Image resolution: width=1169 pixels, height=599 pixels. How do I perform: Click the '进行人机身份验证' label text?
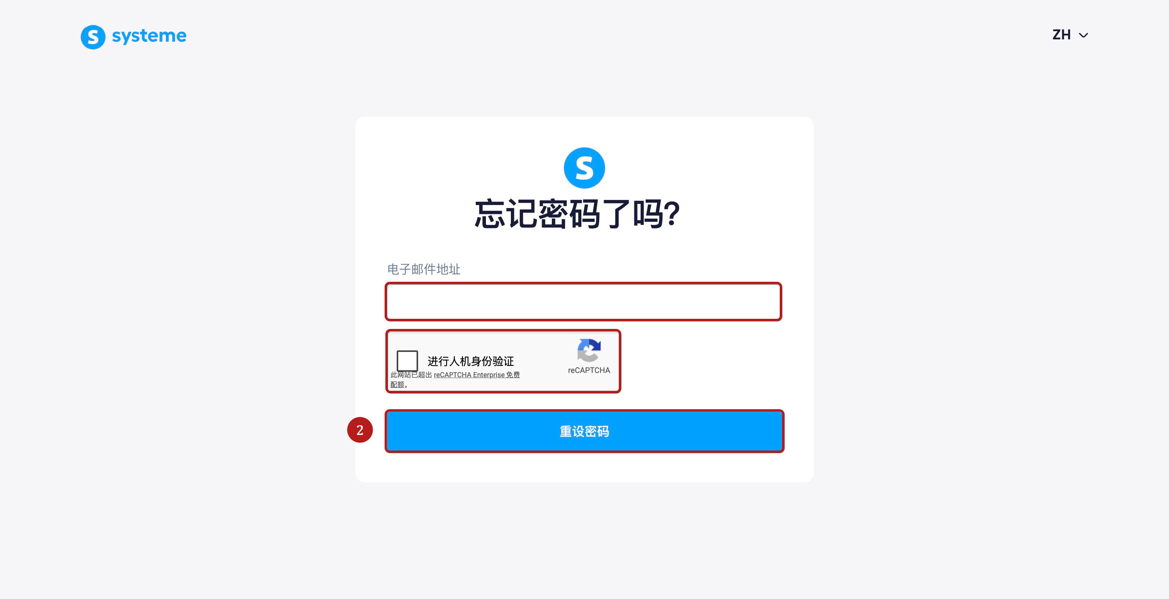click(471, 361)
